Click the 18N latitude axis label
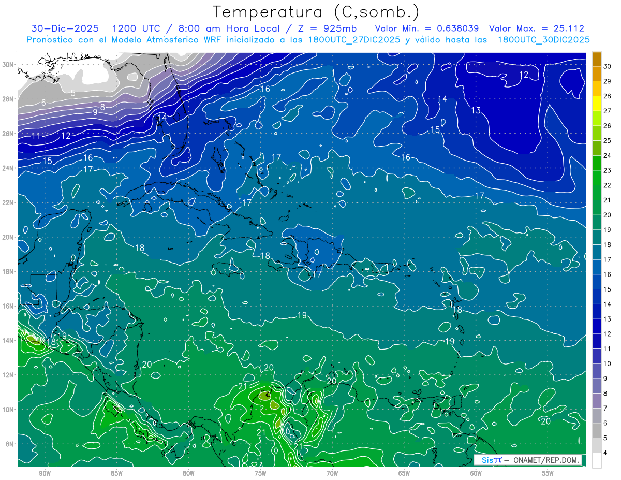The width and height of the screenshot is (621, 480). tap(9, 271)
